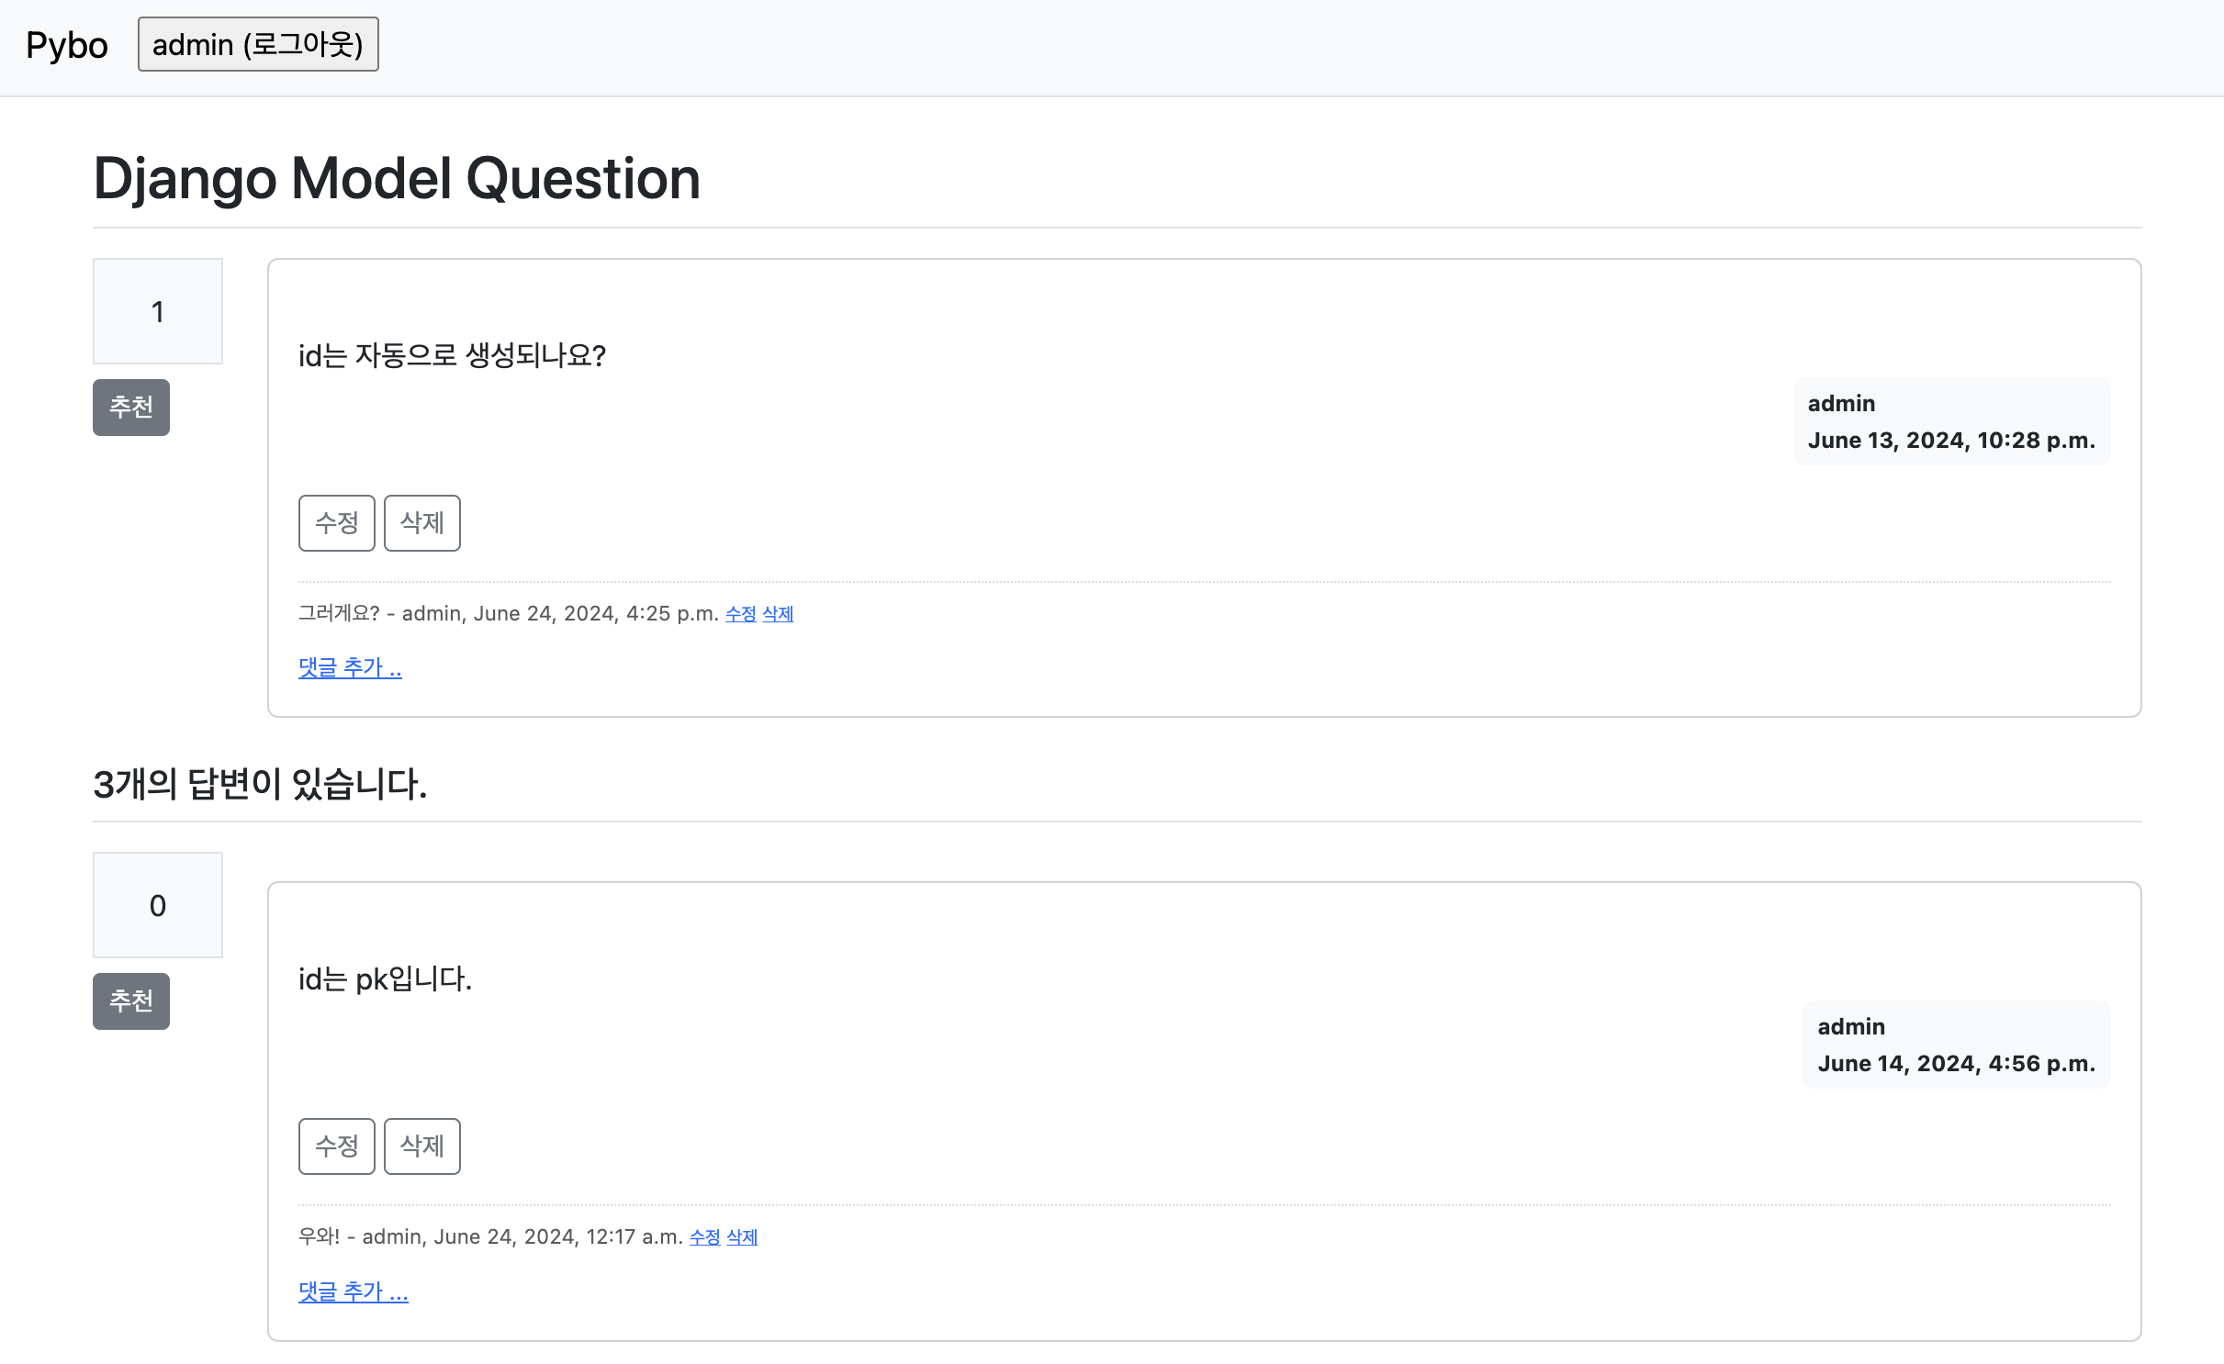Click 수정 button on the 'id는 pk입니다.' answer
Viewport: 2224px width, 1364px height.
[336, 1146]
